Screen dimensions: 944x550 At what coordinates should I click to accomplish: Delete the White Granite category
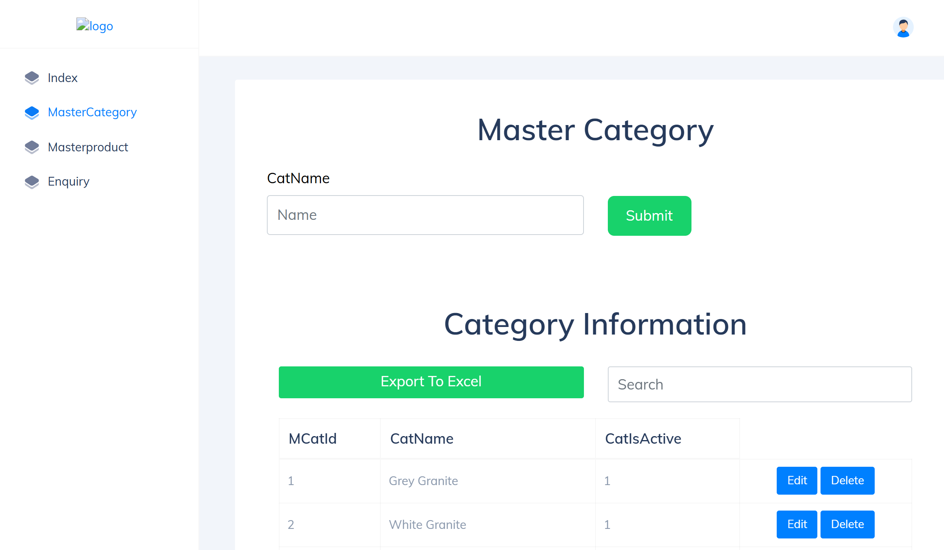coord(847,525)
